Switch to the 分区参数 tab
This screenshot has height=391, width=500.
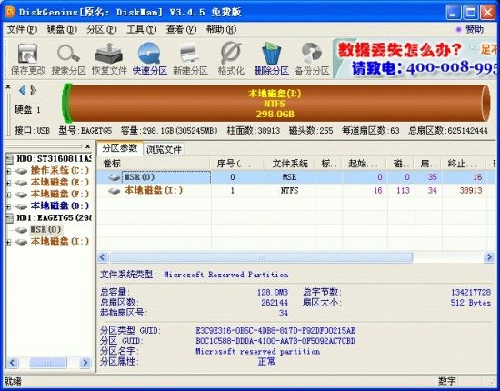(x=120, y=148)
